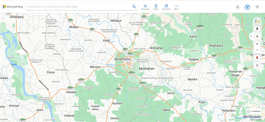The image size is (265, 122).
Task: Click the Amnaur label
Action: click(14, 106)
